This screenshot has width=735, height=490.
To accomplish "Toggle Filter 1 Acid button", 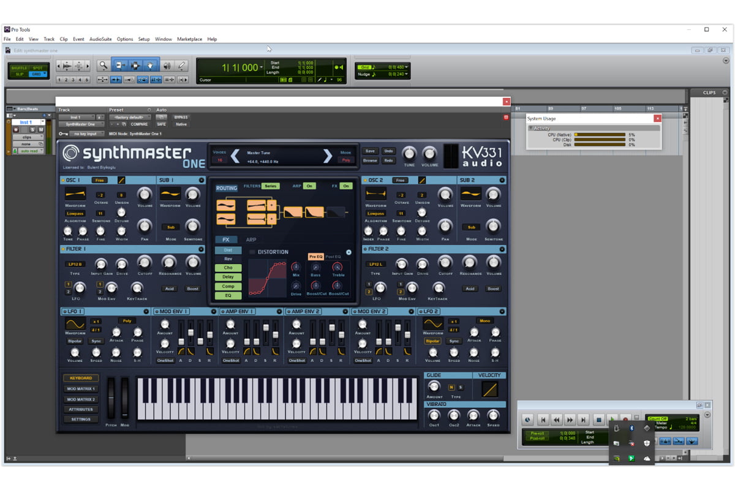I will coord(170,288).
